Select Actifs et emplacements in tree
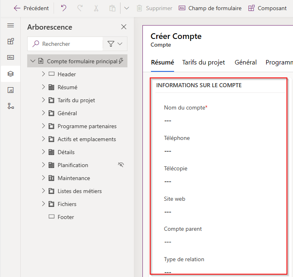293x277 pixels. coord(87,139)
